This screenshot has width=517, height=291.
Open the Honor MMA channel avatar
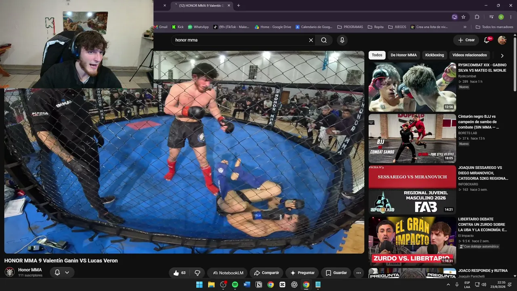coord(10,272)
